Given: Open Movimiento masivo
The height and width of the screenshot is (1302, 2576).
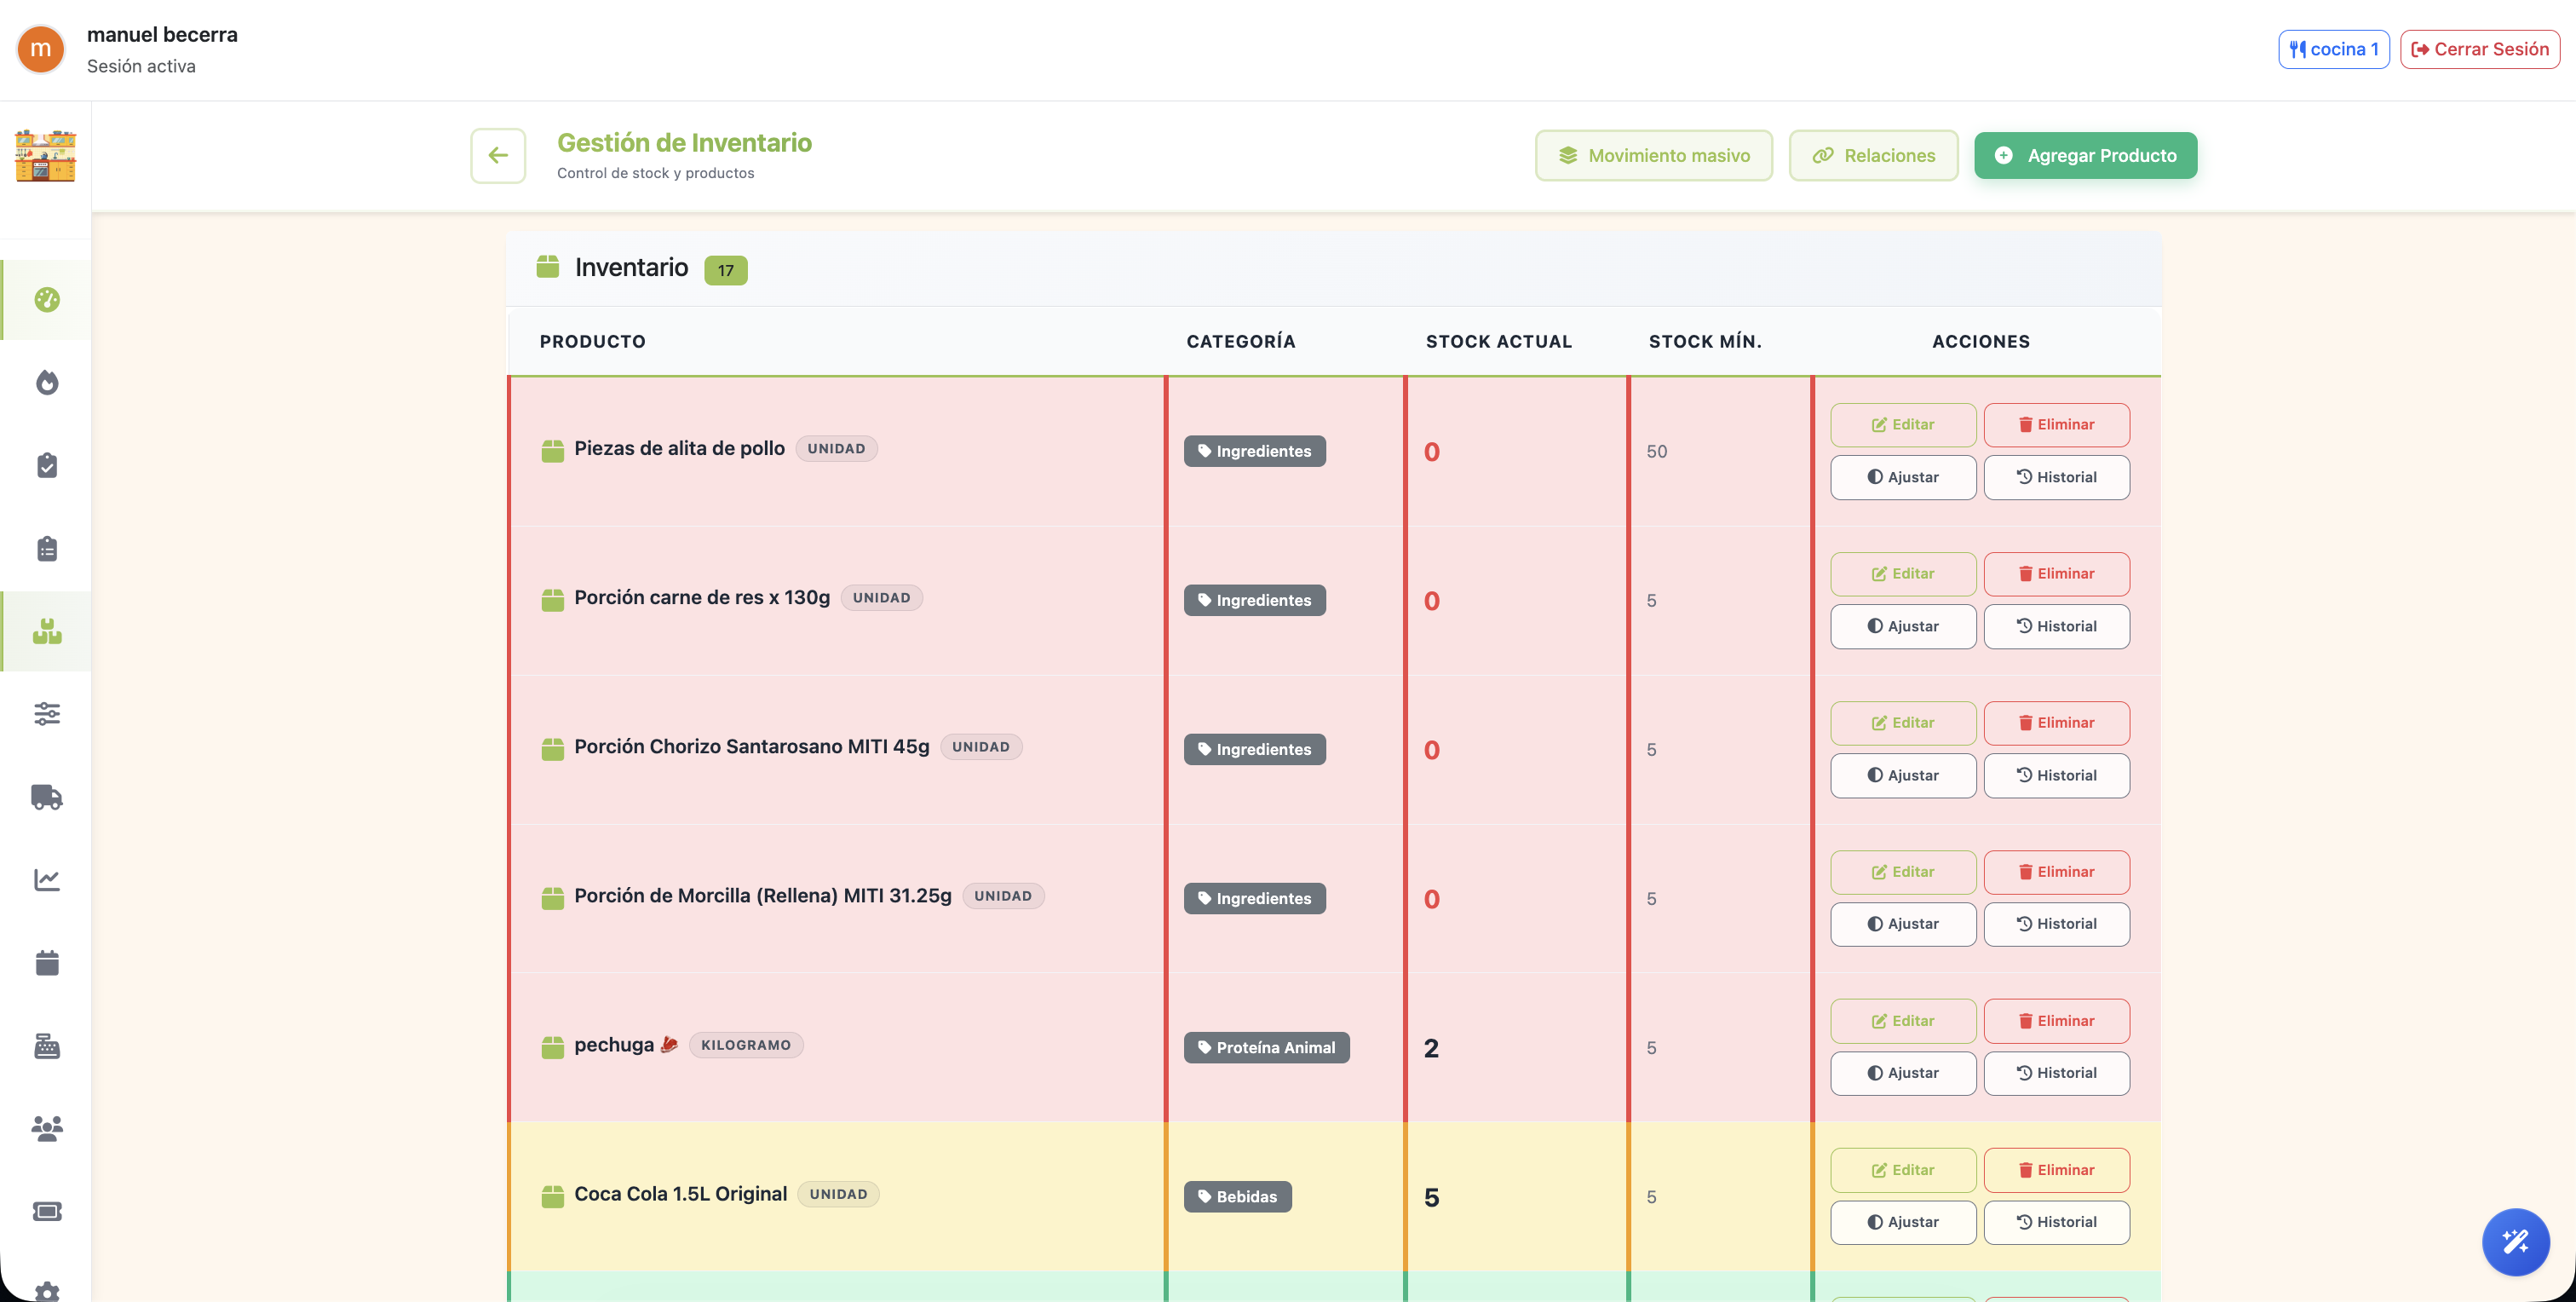Looking at the screenshot, I should (x=1653, y=155).
